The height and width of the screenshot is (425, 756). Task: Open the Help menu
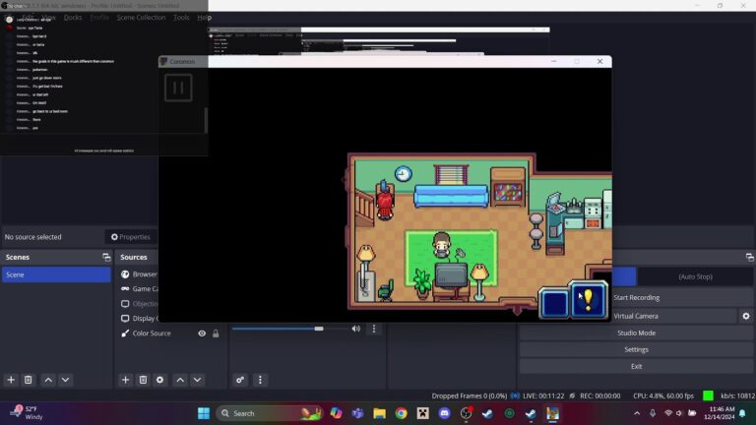[x=204, y=18]
